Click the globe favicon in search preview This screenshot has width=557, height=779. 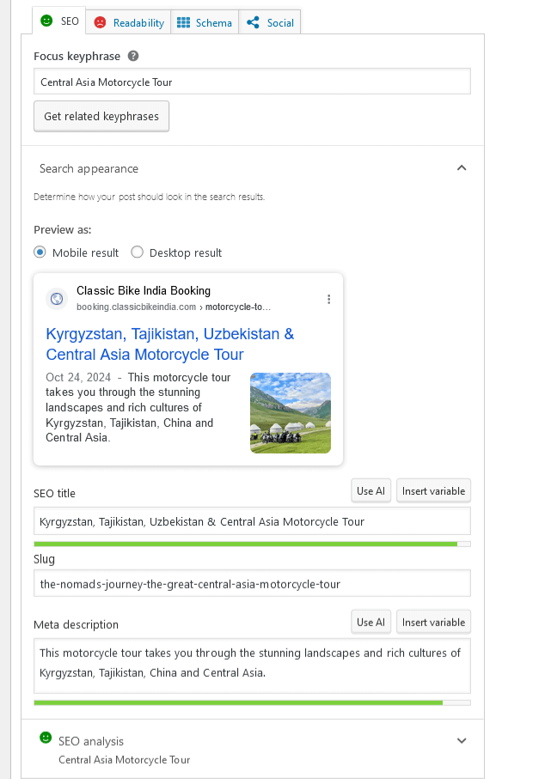(57, 299)
